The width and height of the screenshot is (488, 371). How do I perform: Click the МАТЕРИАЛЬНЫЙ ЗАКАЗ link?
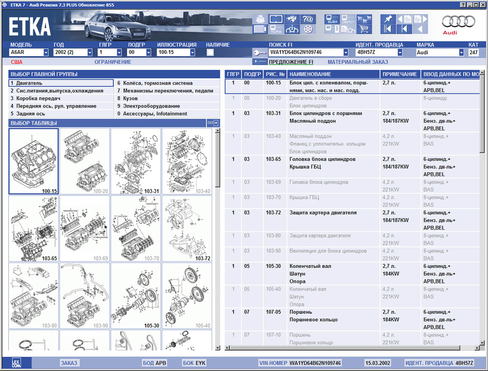[x=358, y=62]
